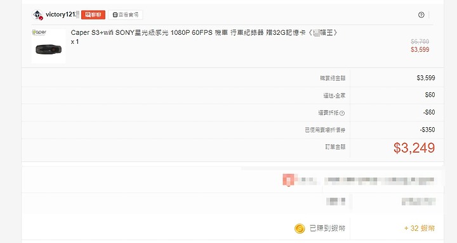Start a chat with the 聊聊 button
457x243 pixels.
[93, 15]
